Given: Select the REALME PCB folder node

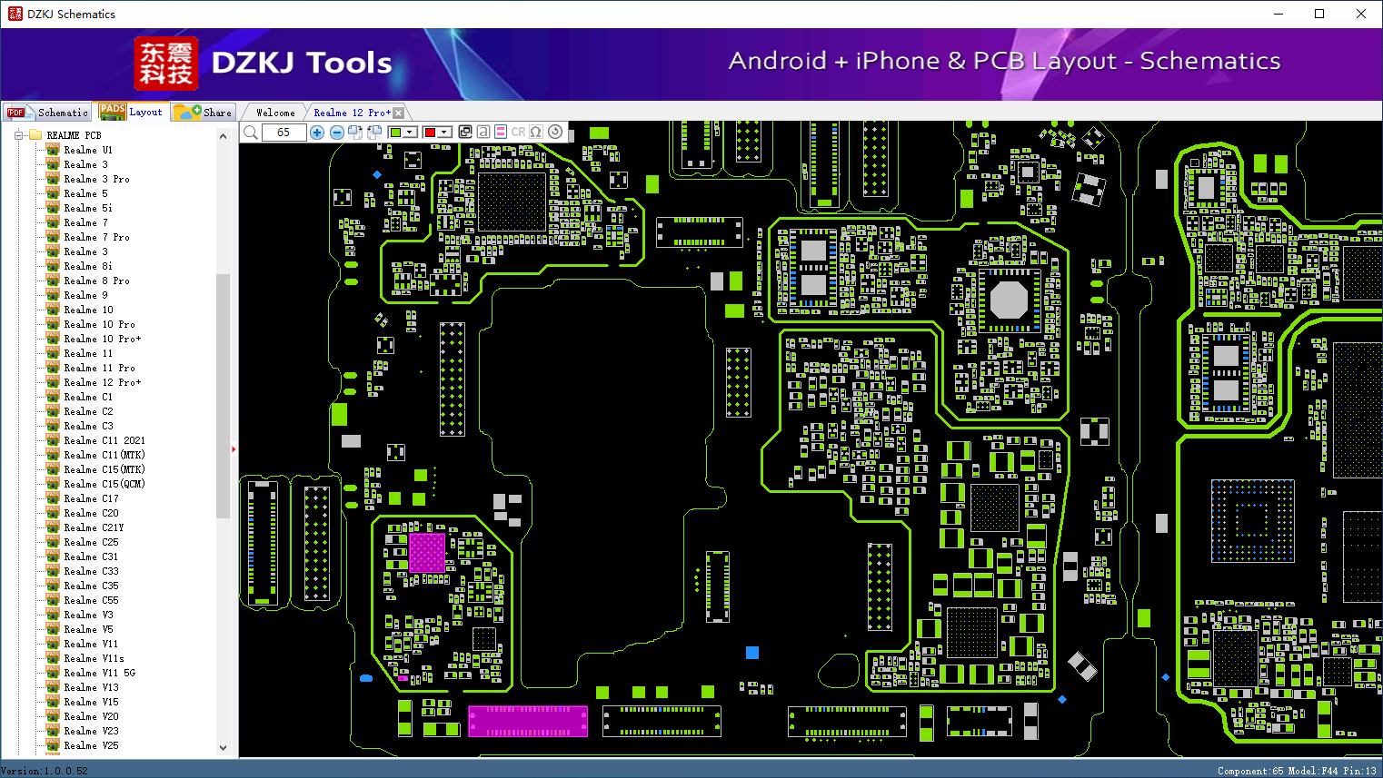Looking at the screenshot, I should (74, 135).
